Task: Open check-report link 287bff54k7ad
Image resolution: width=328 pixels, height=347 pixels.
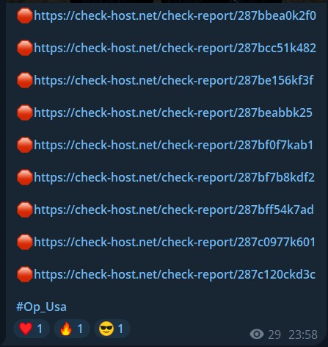Action: coord(174,210)
